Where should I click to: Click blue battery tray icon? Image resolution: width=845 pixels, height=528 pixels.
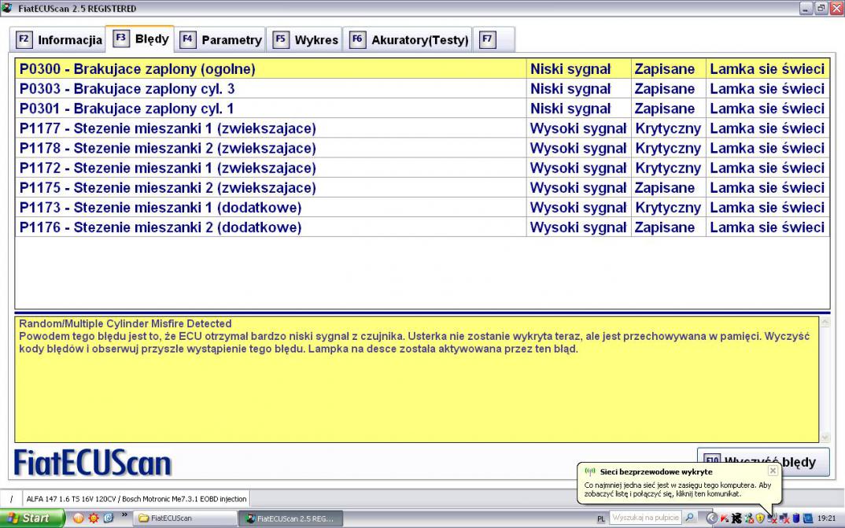[x=796, y=519]
